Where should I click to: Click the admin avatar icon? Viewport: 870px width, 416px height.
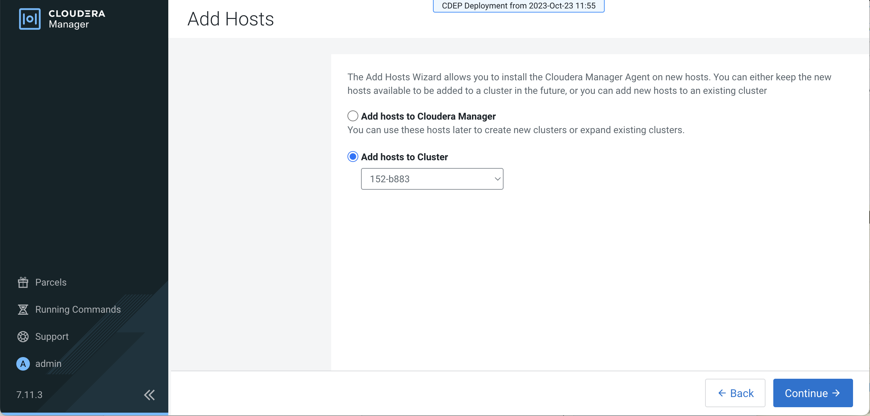[23, 363]
